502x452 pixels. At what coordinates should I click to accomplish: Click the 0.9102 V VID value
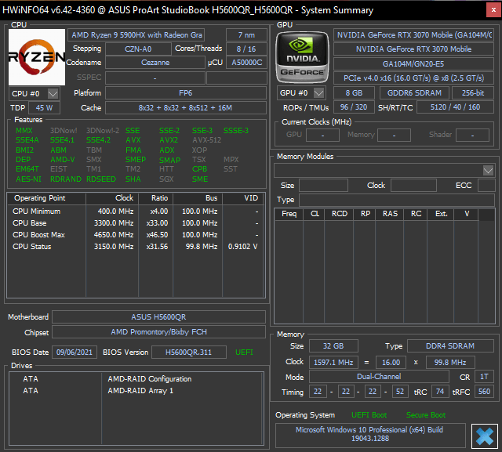242,247
